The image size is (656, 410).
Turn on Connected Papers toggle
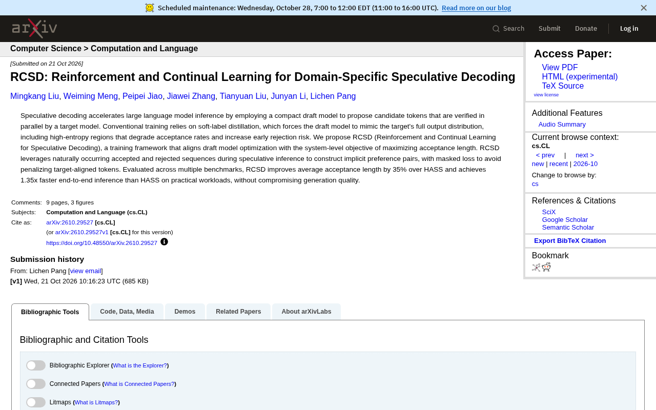coord(36,384)
